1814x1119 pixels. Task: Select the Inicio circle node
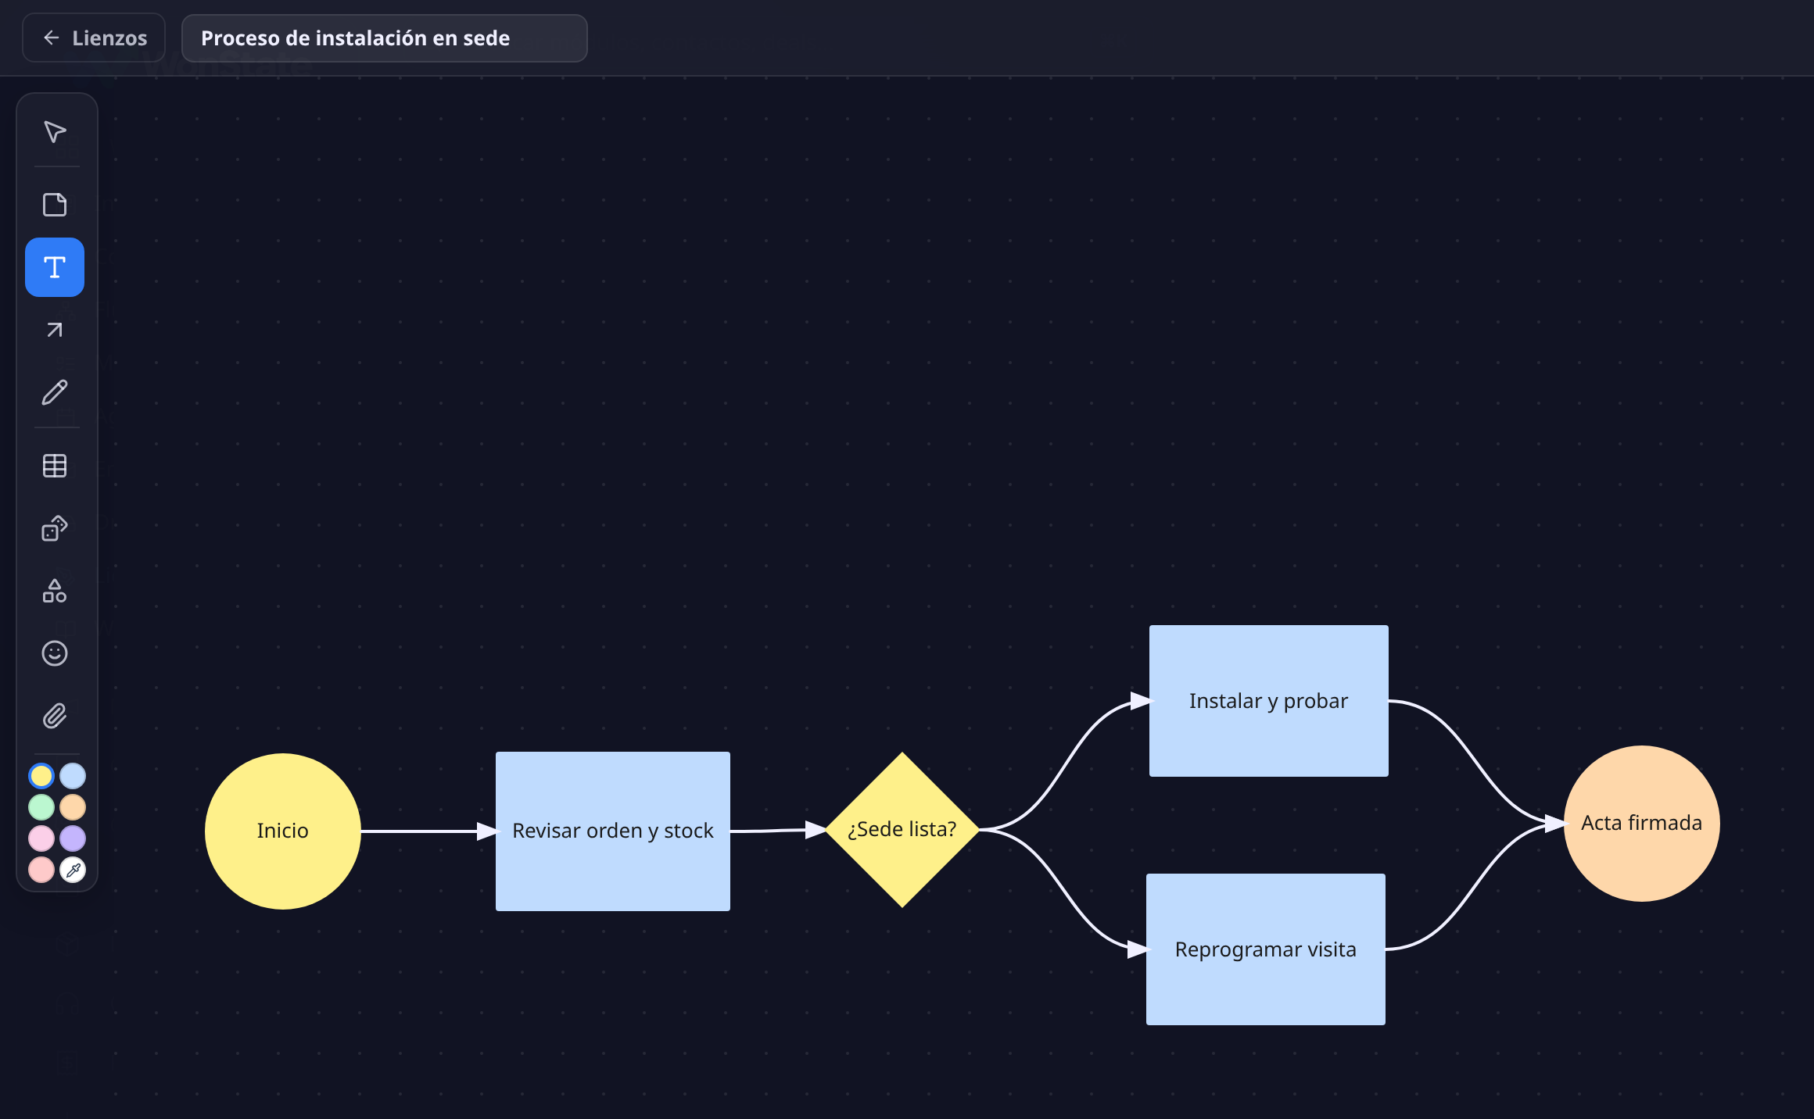[283, 831]
